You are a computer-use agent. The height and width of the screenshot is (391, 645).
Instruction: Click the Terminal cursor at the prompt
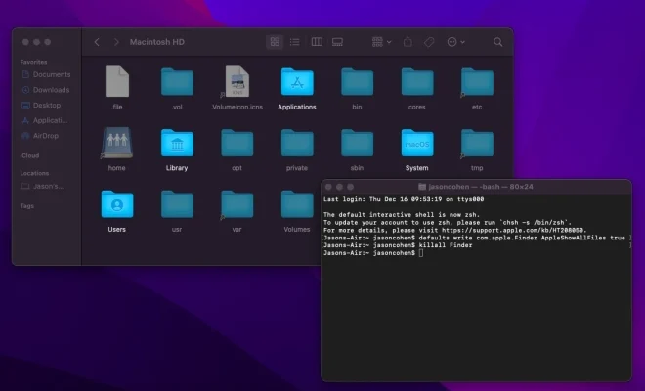click(421, 253)
